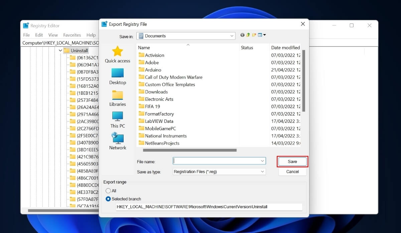Open the Adobe folder
Screen dimensions: 401x233
coord(152,62)
